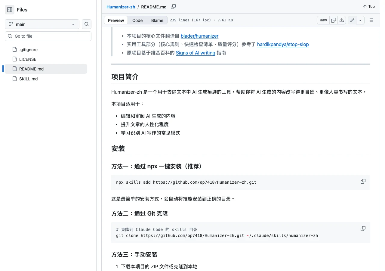This screenshot has width=385, height=271.
Task: Open hardikpandya/stop-slop link
Action: click(283, 44)
